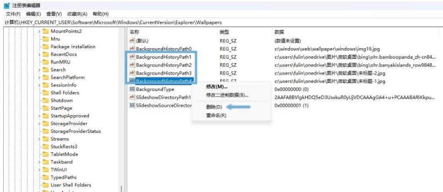Click data cell ending 未标题-2.jpg
Viewport: 443px width, 192px height.
click(x=330, y=73)
